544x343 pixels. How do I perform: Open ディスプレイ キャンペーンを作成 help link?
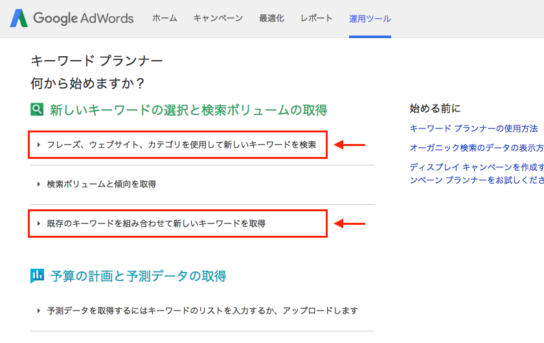click(477, 174)
